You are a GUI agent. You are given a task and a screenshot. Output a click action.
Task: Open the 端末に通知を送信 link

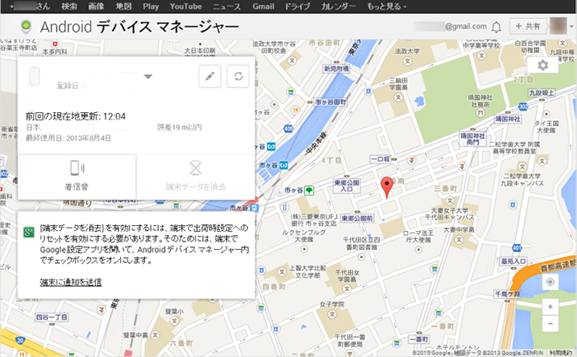click(71, 282)
